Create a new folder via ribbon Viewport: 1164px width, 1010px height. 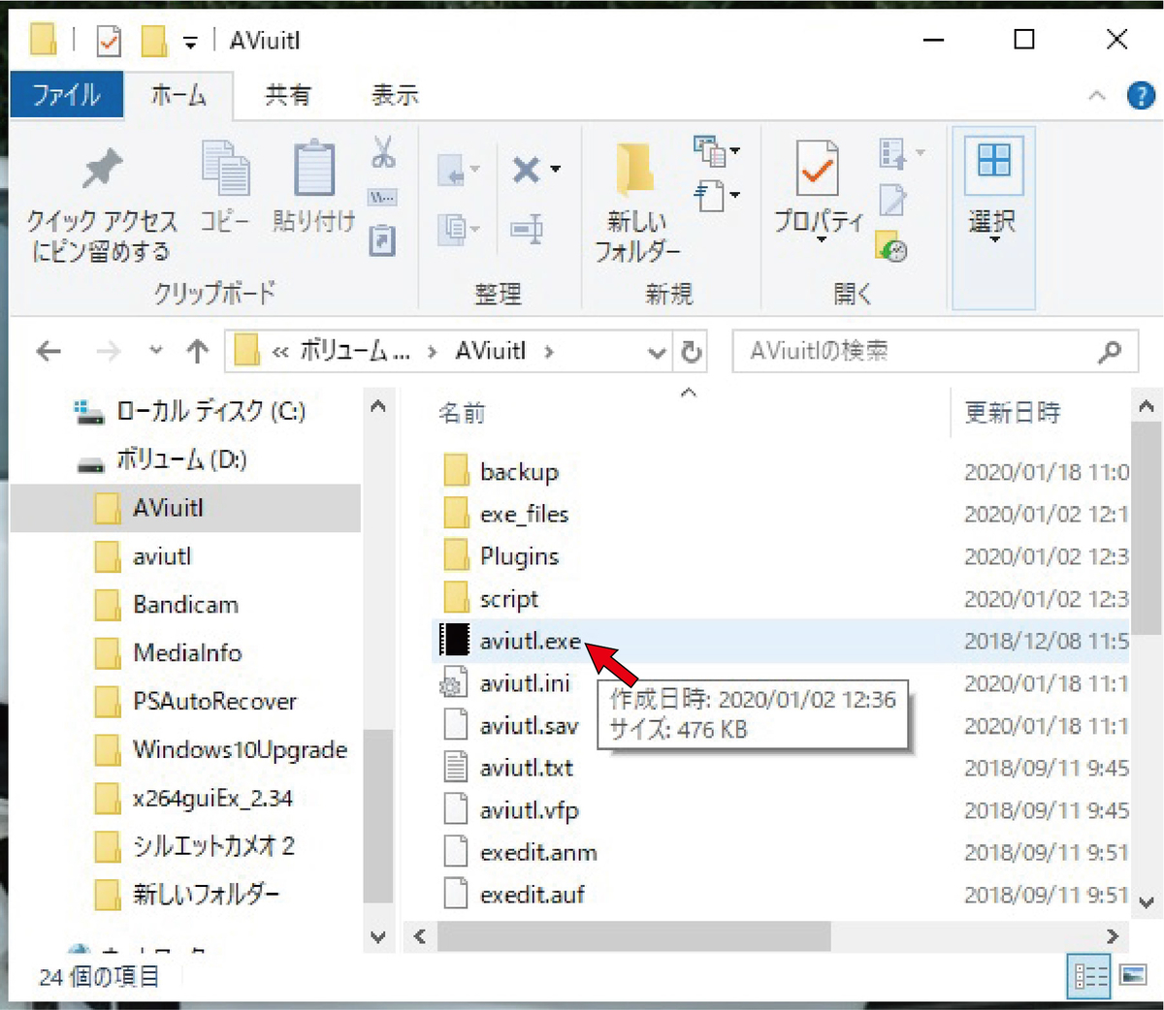coord(637,204)
